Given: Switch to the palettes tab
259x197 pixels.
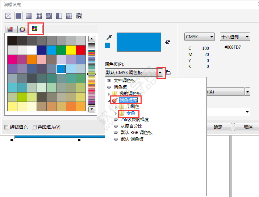Looking at the screenshot, I should click(35, 29).
